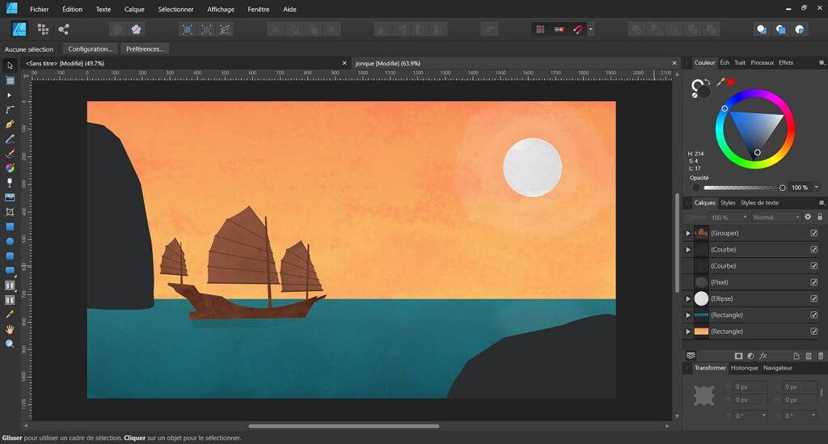
Task: Open the snapping options dropdown arrow
Action: click(x=590, y=29)
